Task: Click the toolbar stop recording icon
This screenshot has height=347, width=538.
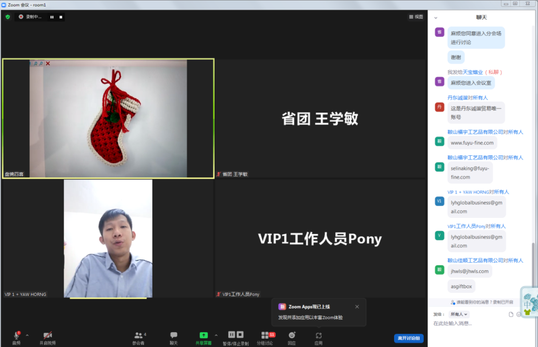Action: [240, 335]
